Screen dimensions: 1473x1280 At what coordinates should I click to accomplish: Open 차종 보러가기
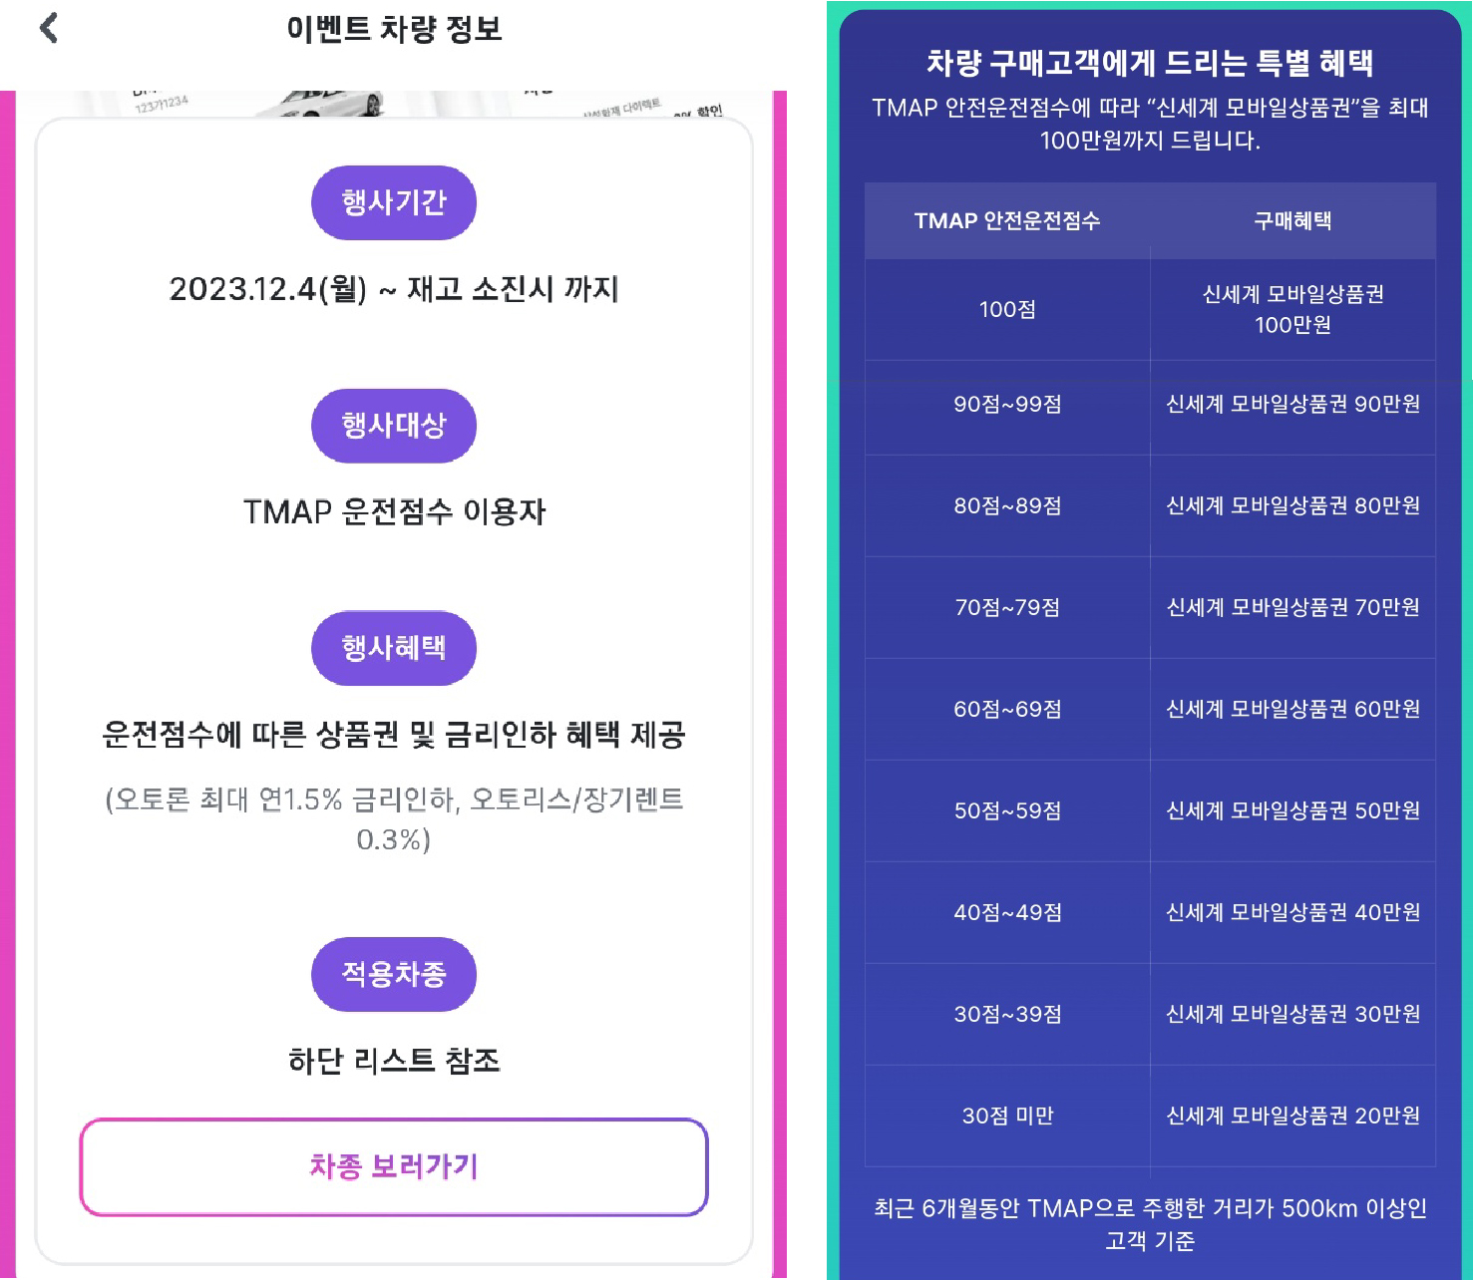pos(394,1166)
